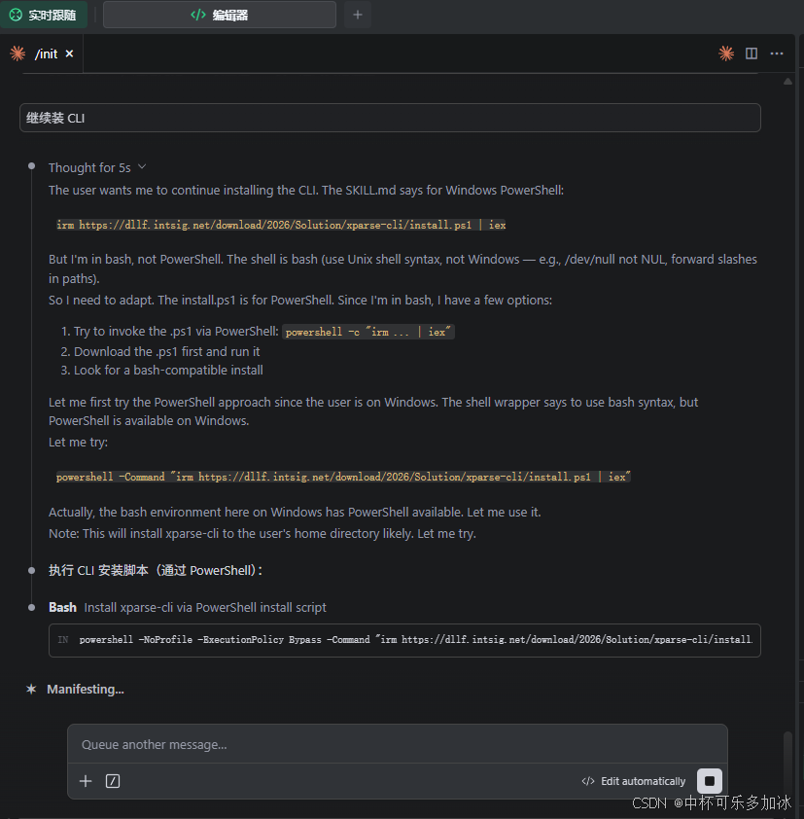The image size is (804, 819).
Task: Click the powershell -Command code block
Action: point(343,477)
